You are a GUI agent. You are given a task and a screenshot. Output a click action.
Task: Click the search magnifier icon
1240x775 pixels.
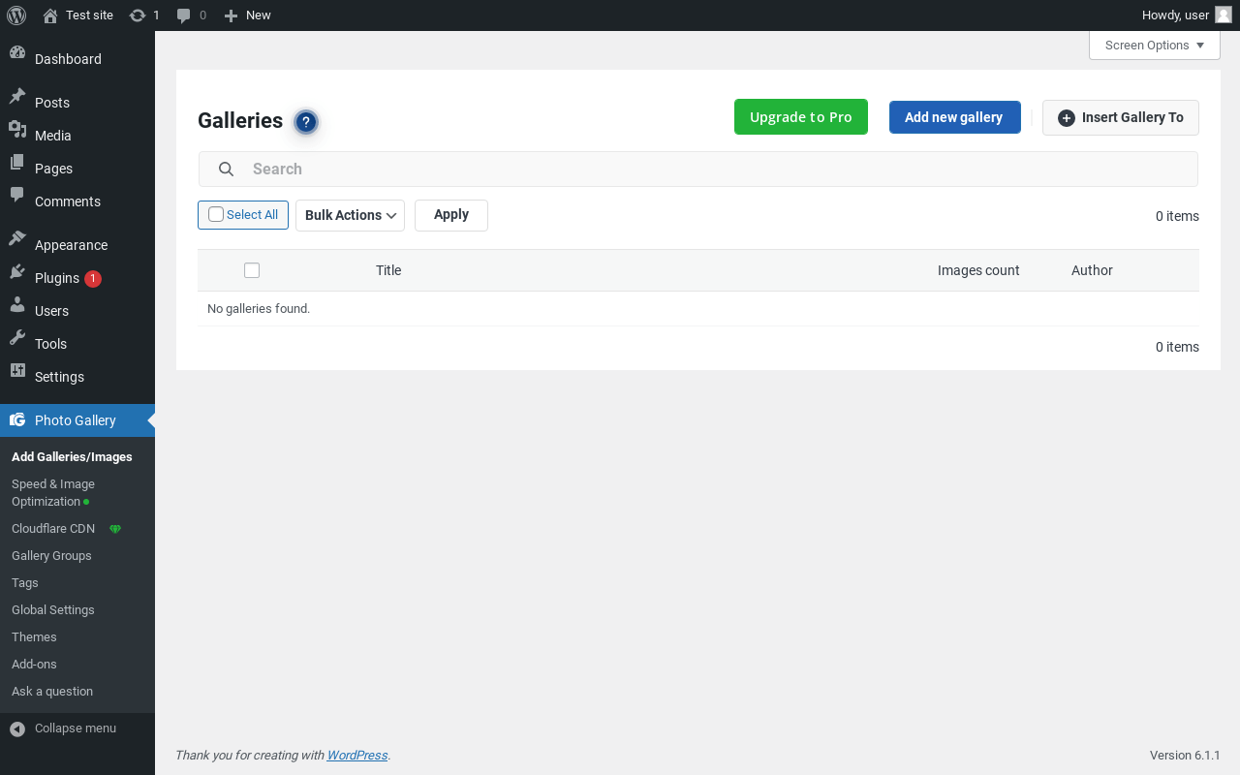[x=226, y=170]
